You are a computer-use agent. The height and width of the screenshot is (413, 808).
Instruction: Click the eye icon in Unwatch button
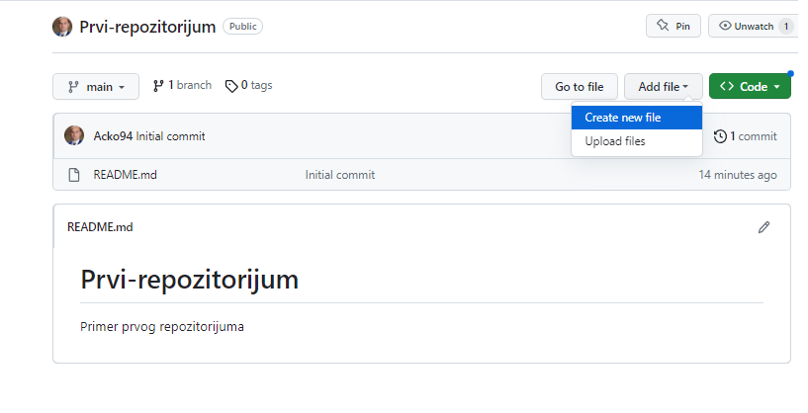click(x=725, y=26)
